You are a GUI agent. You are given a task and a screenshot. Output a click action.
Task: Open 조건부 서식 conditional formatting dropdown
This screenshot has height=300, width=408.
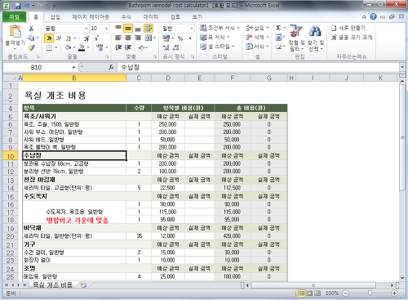[220, 28]
